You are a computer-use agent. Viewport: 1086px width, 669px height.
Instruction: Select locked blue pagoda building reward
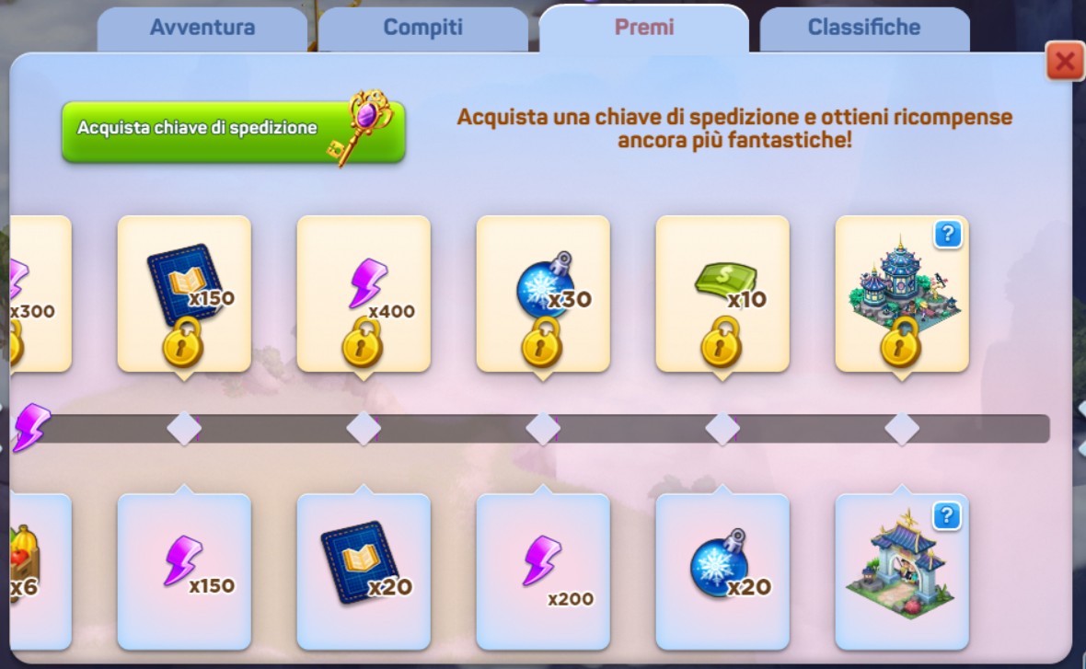click(902, 294)
